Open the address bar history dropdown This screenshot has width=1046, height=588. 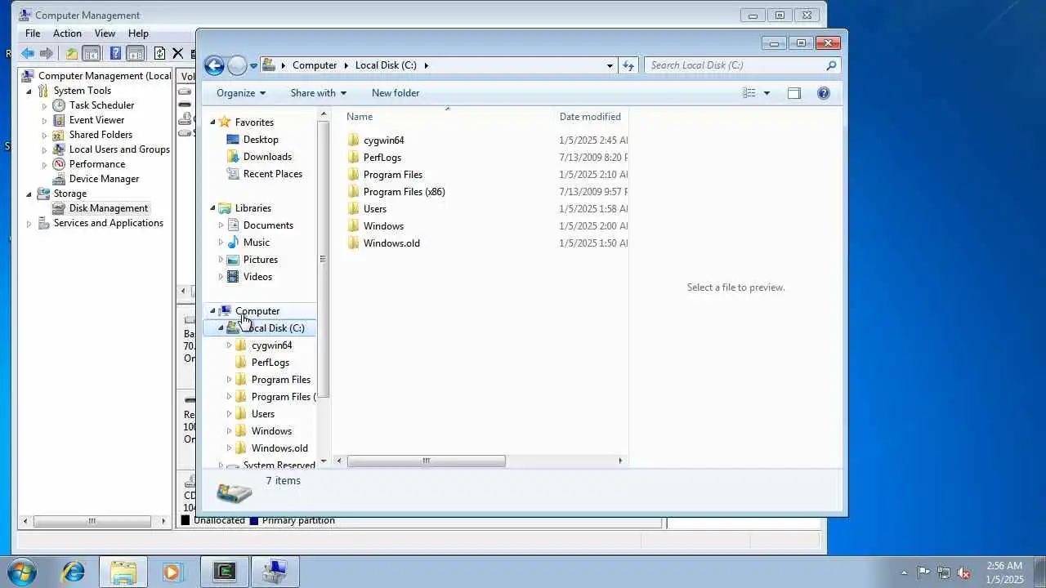pyautogui.click(x=610, y=65)
